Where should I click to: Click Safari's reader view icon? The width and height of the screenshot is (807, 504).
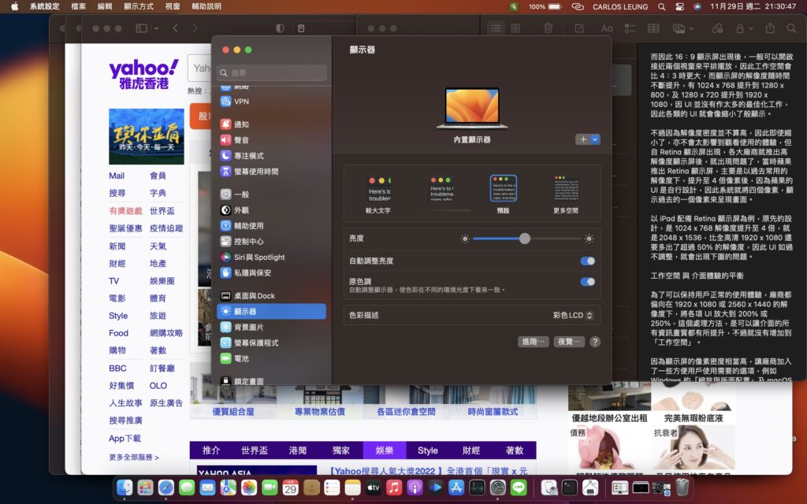click(301, 28)
